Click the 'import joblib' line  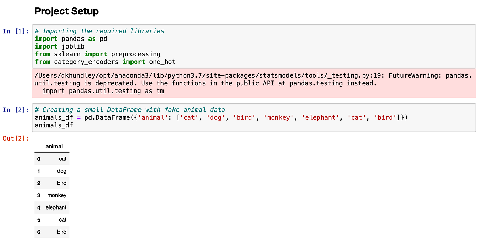[60, 46]
